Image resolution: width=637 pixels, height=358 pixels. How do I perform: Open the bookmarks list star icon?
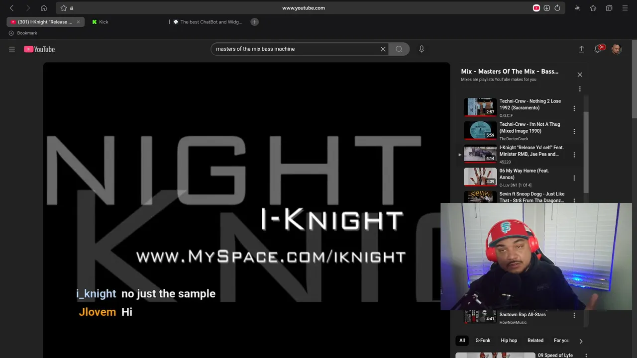[x=593, y=8]
